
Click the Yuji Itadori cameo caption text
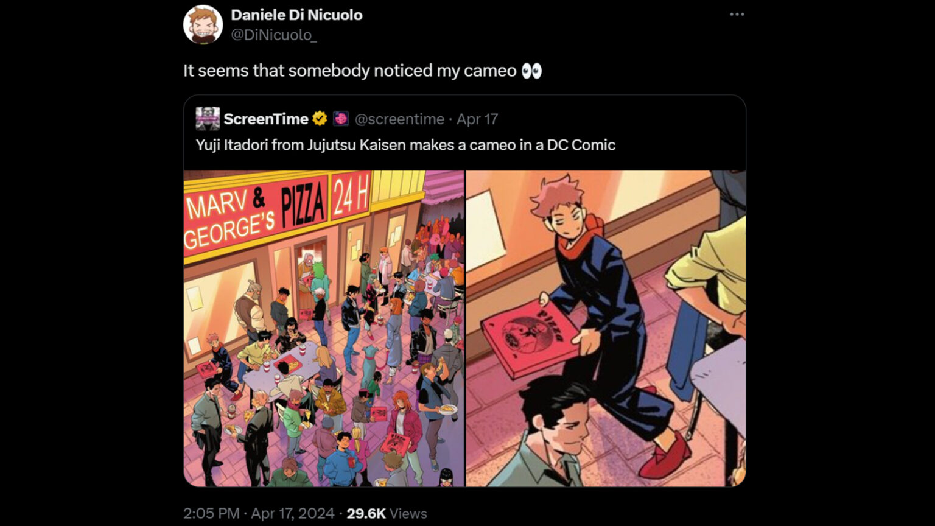coord(405,145)
